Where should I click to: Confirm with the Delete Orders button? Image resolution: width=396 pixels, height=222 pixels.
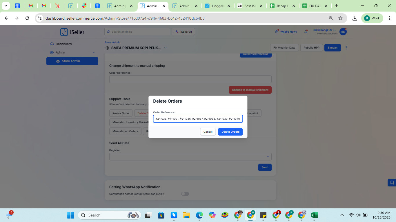230,132
